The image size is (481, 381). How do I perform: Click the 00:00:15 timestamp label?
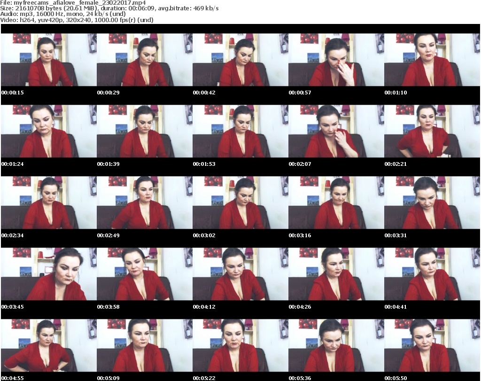(13, 93)
